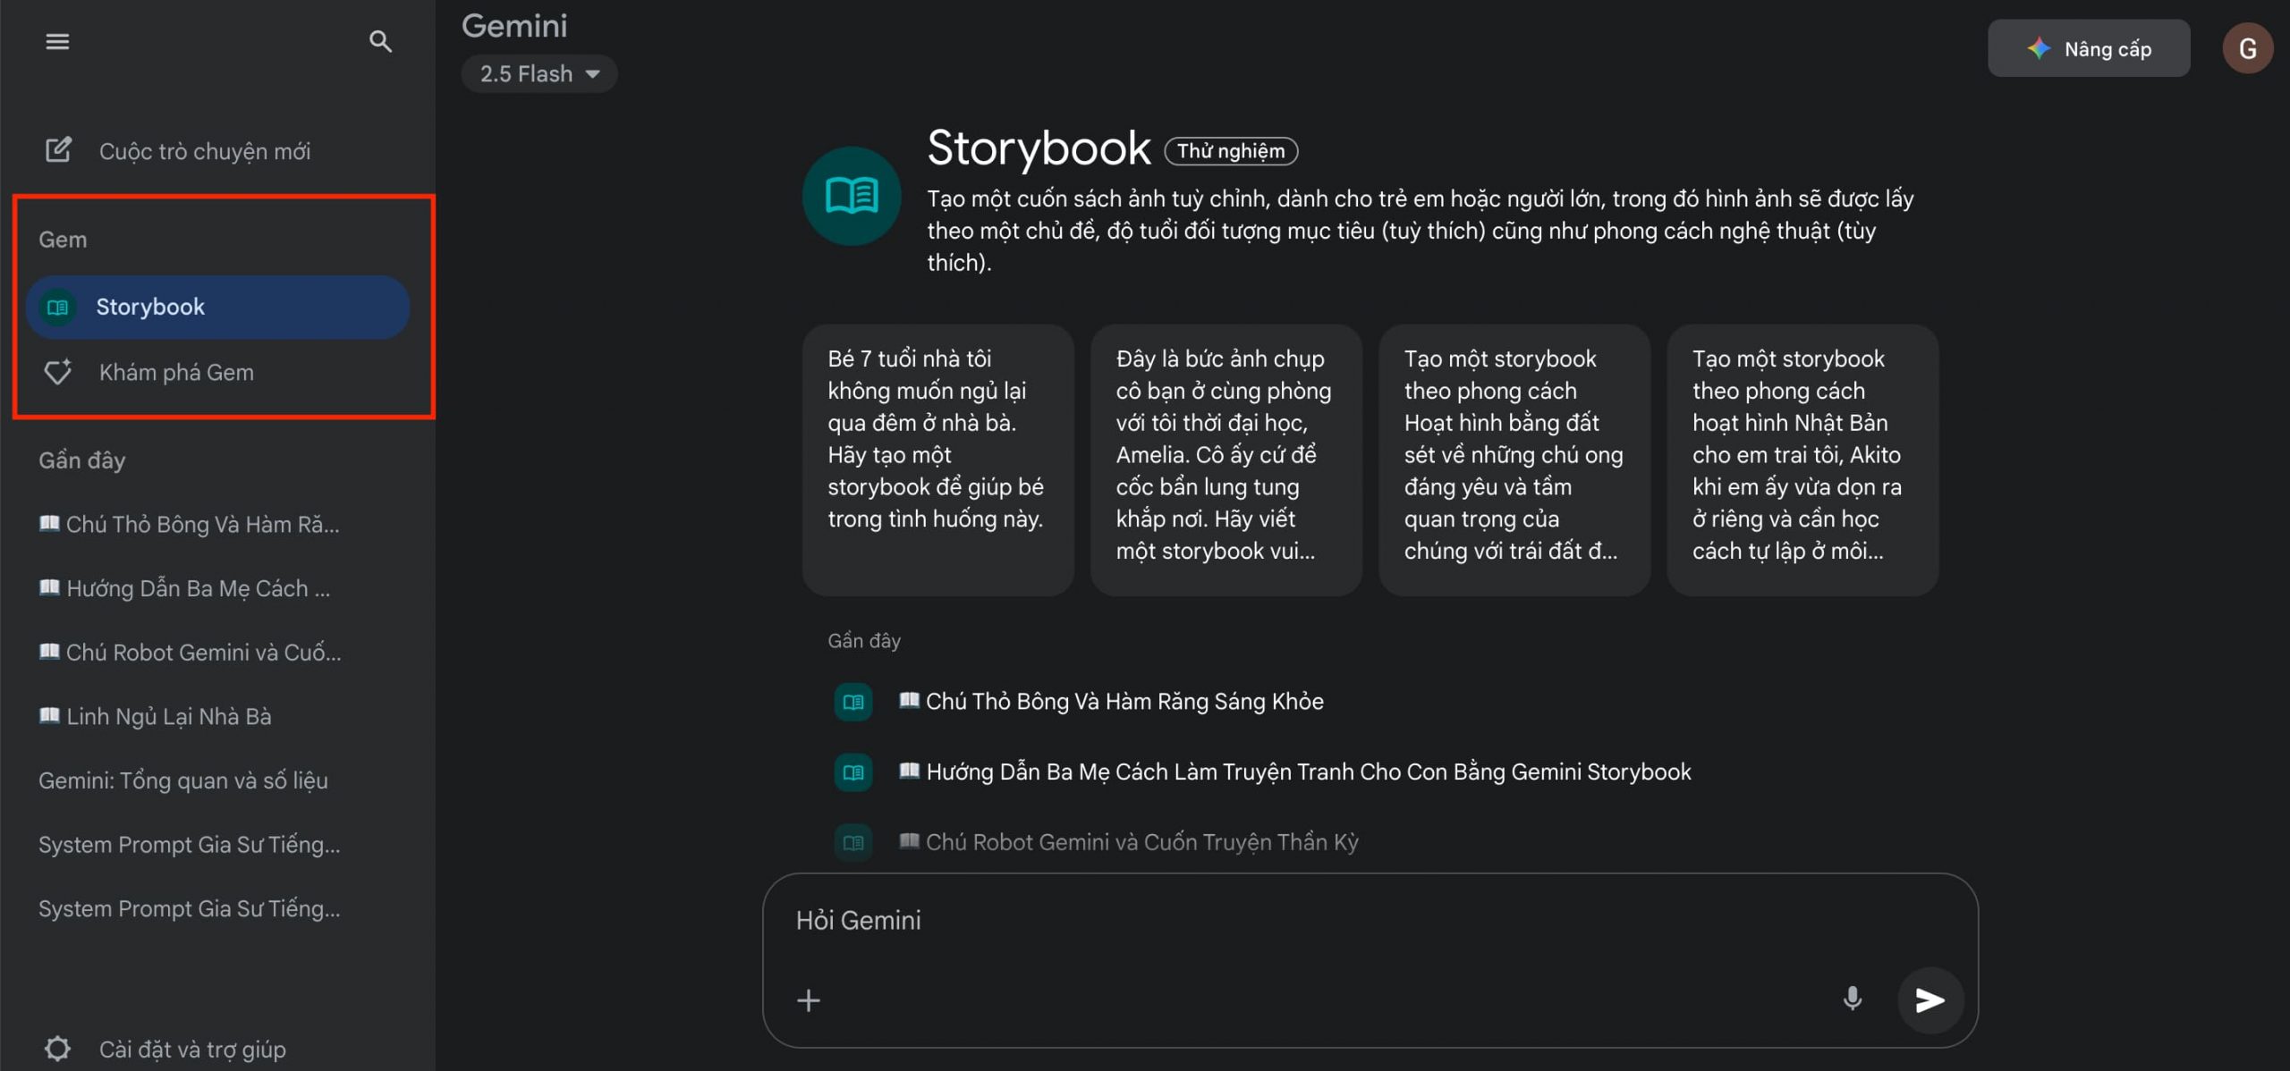Click the 'Thử nghiệm' badge next to Storybook
This screenshot has height=1071, width=2290.
point(1231,151)
